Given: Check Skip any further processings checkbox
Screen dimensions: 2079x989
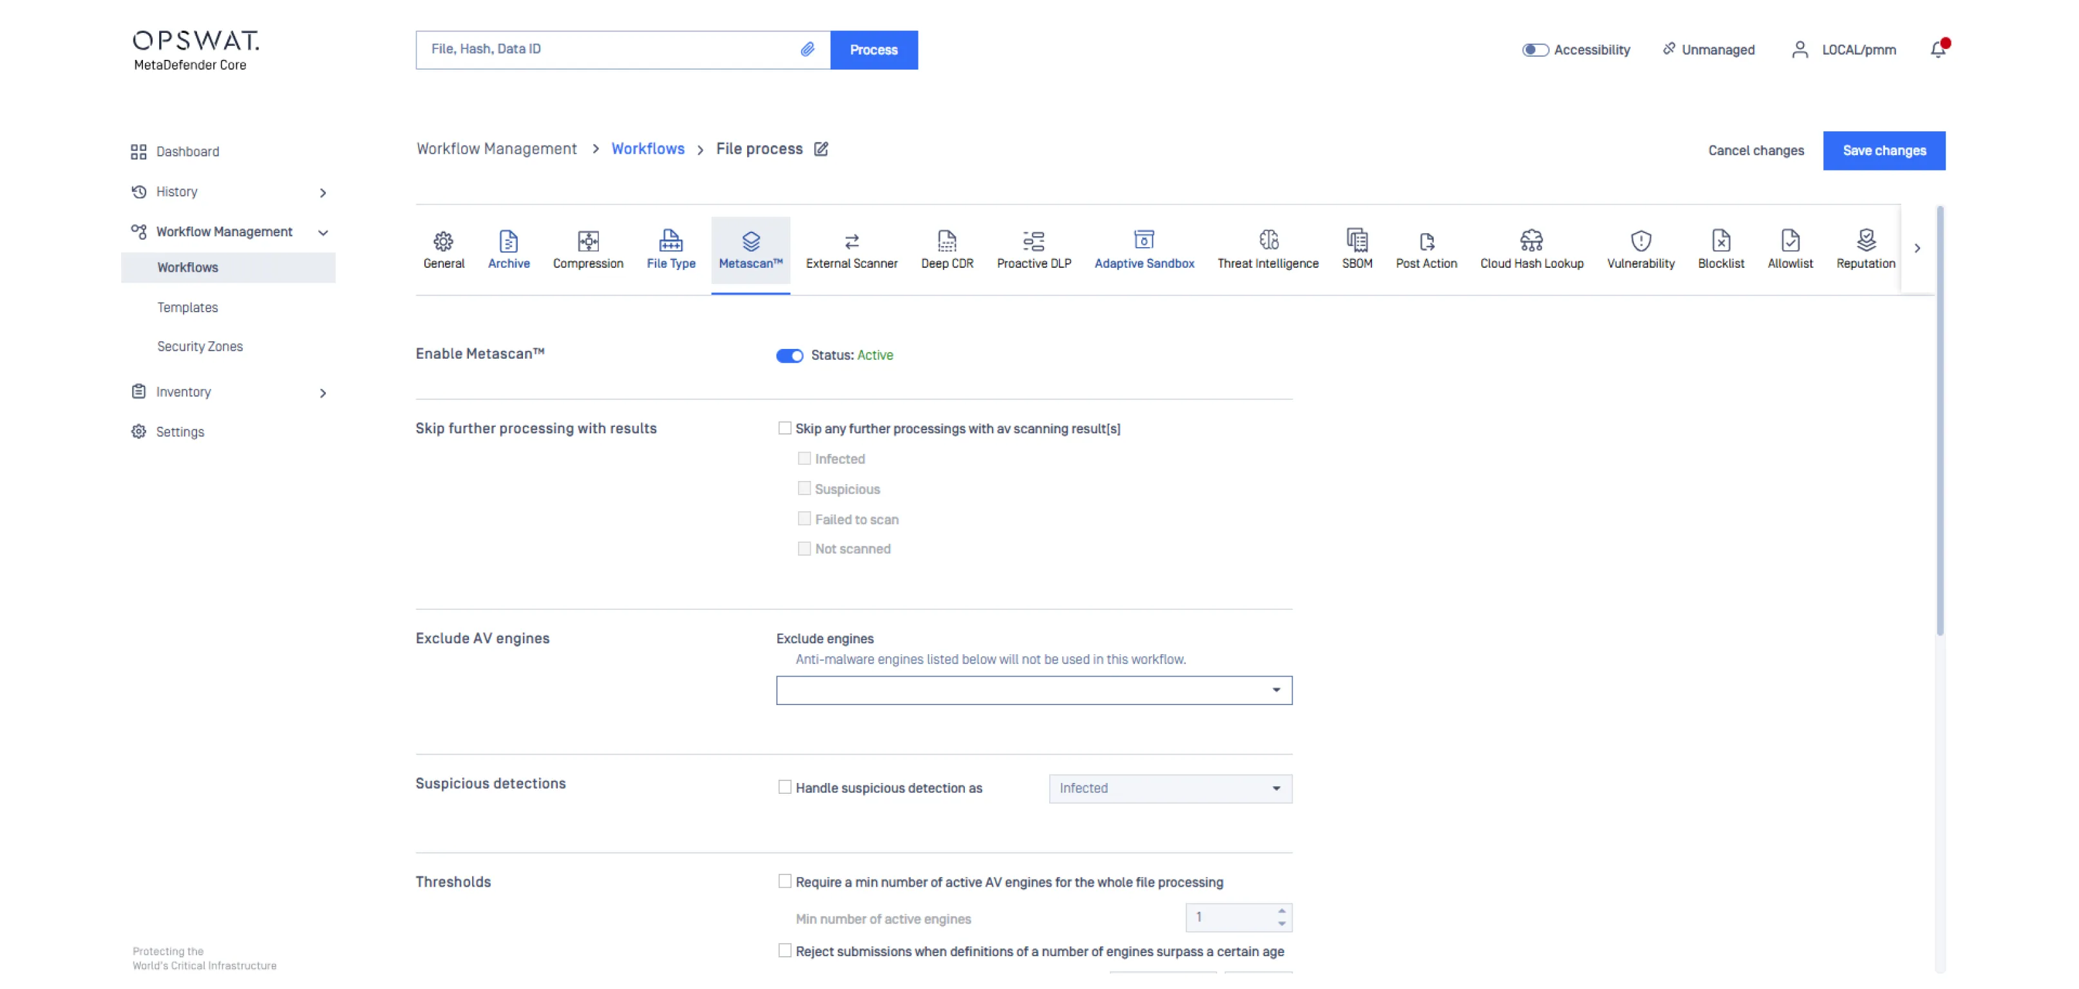Looking at the screenshot, I should [x=784, y=428].
